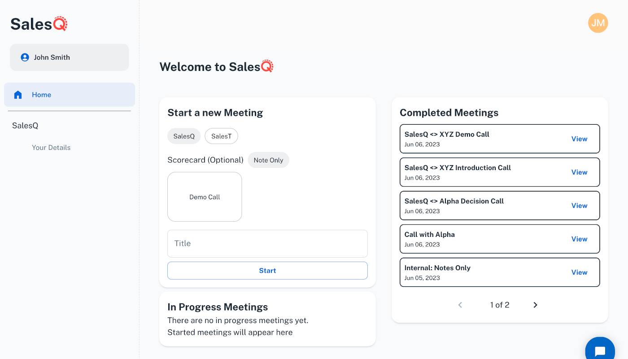Image resolution: width=628 pixels, height=359 pixels.
Task: Toggle the Note Only scorecard option
Action: pyautogui.click(x=268, y=160)
